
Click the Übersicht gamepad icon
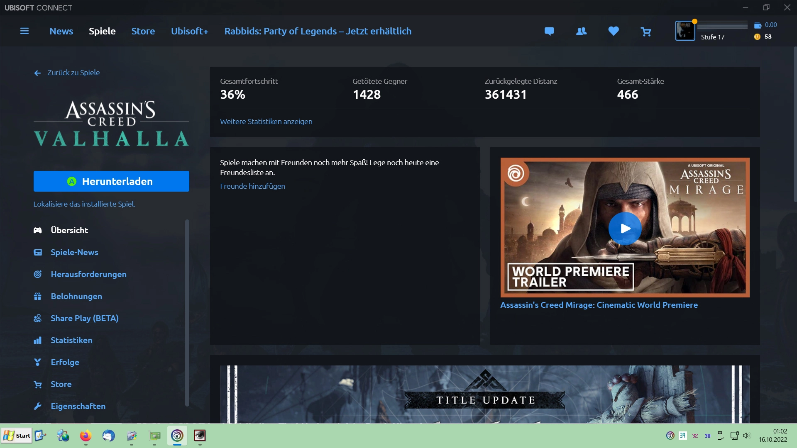(x=38, y=230)
